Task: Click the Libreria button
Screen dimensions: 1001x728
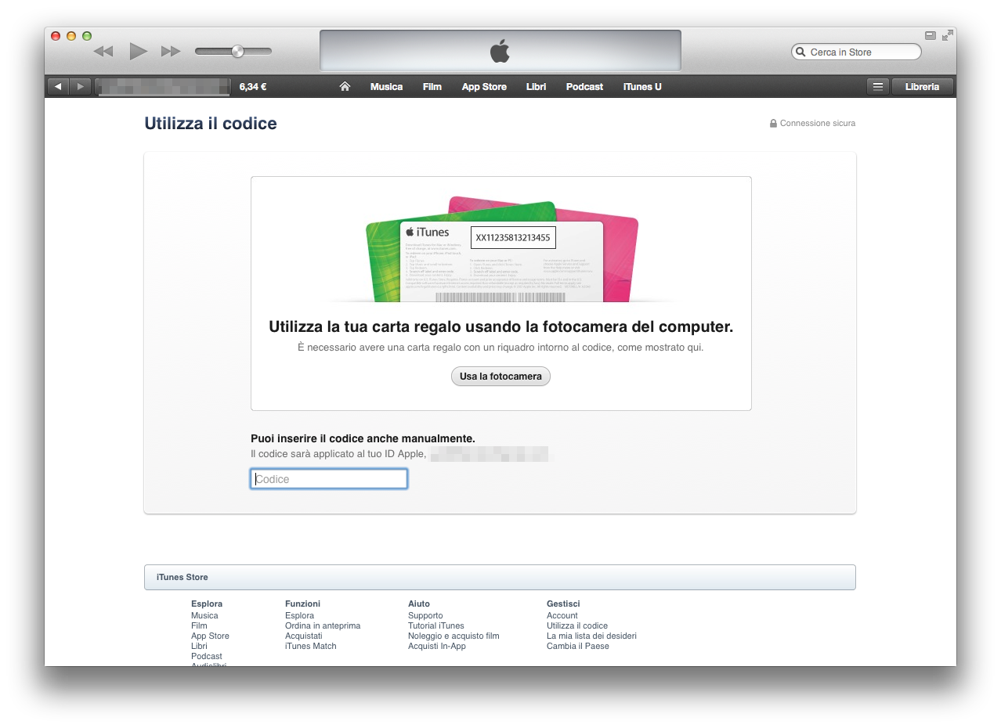Action: (x=922, y=87)
